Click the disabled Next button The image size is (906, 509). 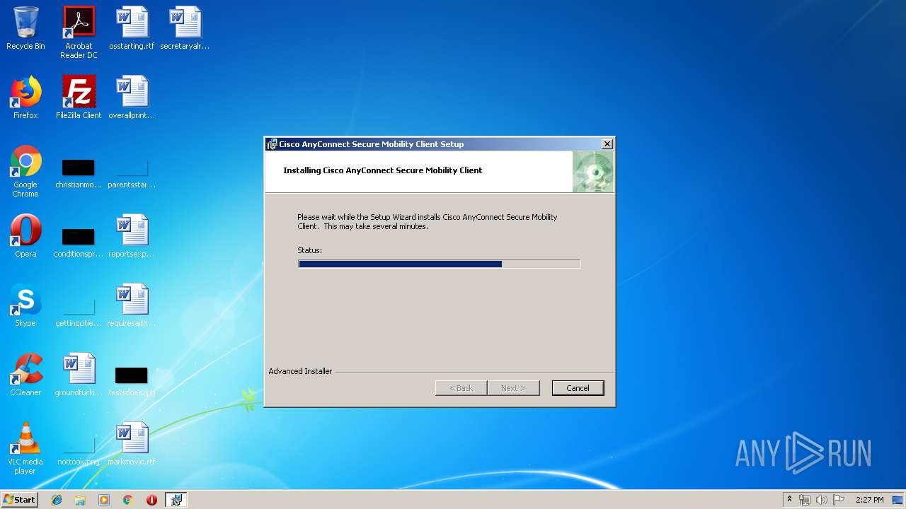[x=513, y=388]
